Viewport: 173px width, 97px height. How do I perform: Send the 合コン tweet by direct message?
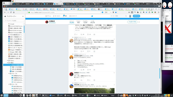pyautogui.click(x=94, y=70)
